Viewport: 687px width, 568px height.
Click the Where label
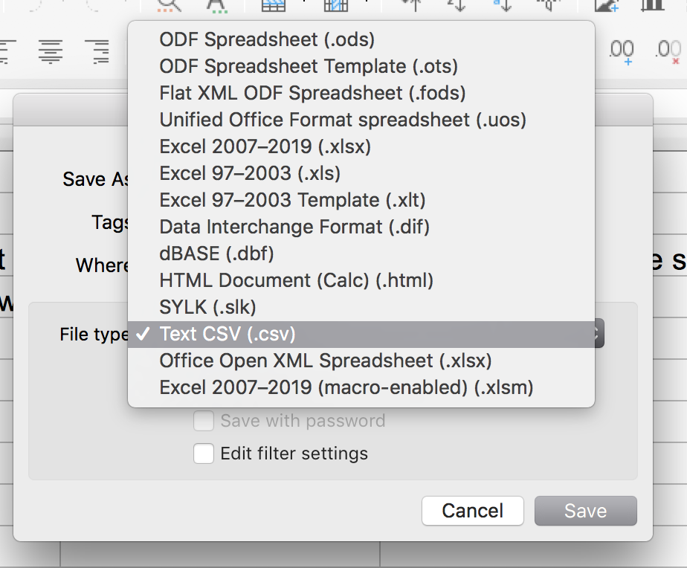pos(102,265)
